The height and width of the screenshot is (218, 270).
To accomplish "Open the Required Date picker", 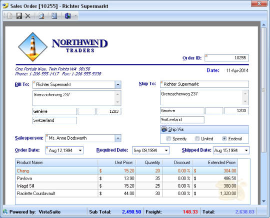I will click(x=166, y=151).
